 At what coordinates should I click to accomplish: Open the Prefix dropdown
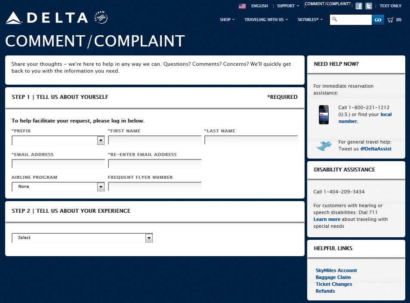59,141
